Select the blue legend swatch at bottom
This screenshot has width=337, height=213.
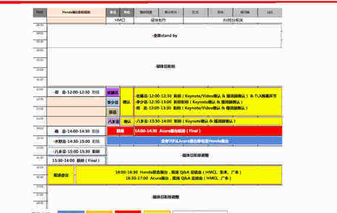click(71, 212)
